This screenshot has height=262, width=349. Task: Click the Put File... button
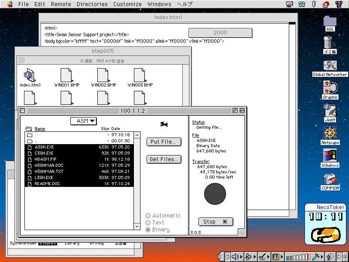(164, 142)
